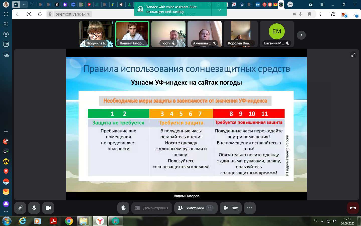Launch Alice assistant from the sidebar

6,204
